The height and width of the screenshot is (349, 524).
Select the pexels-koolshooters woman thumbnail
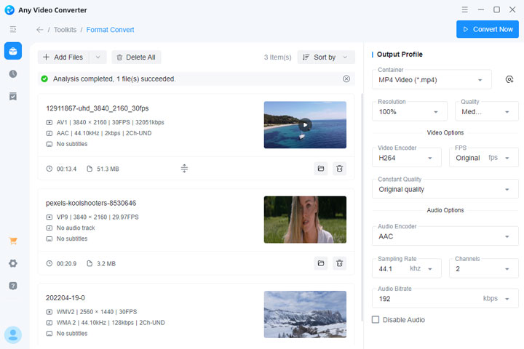(x=305, y=220)
